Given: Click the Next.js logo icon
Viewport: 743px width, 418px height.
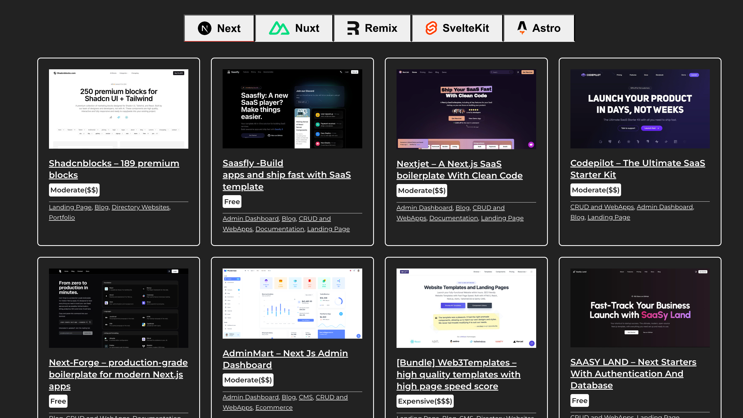Looking at the screenshot, I should pyautogui.click(x=204, y=28).
